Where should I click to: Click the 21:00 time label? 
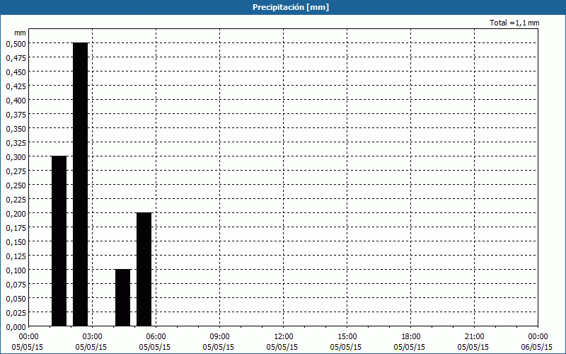pos(474,337)
